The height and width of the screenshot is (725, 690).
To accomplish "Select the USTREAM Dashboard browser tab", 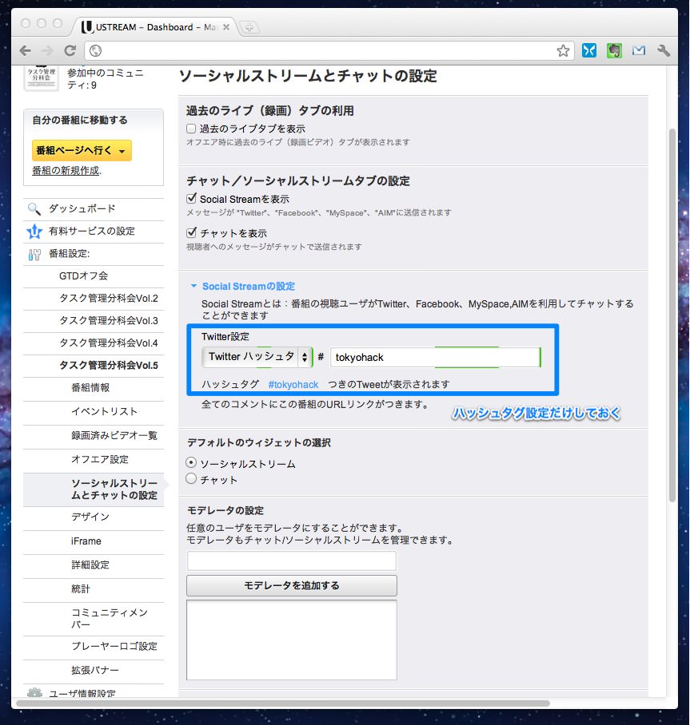I will pos(156,27).
